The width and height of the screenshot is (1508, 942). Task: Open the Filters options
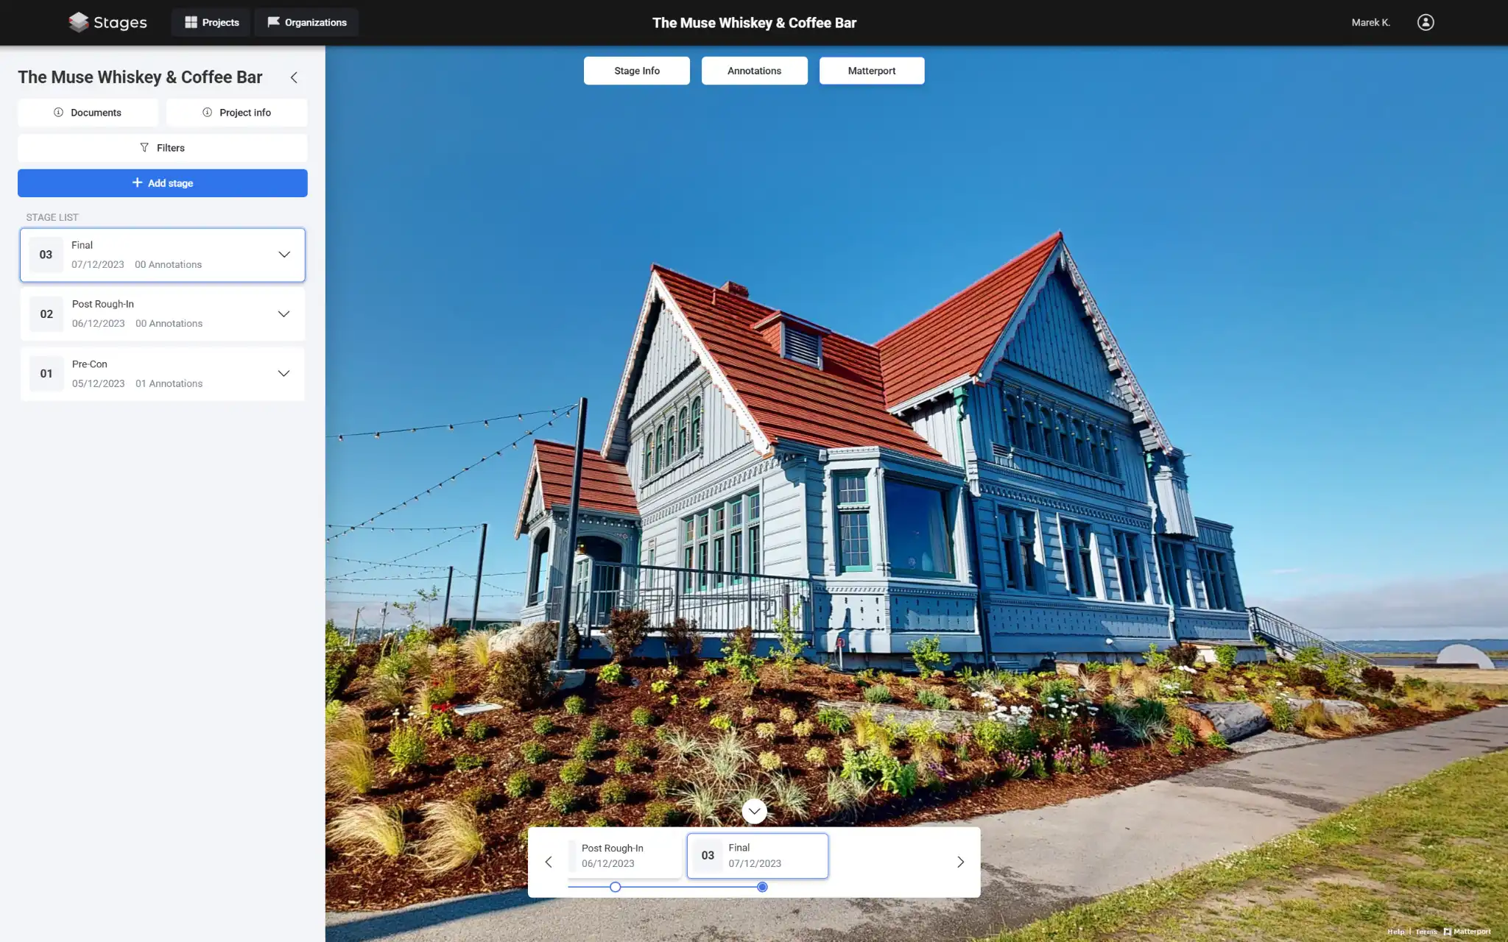[163, 148]
